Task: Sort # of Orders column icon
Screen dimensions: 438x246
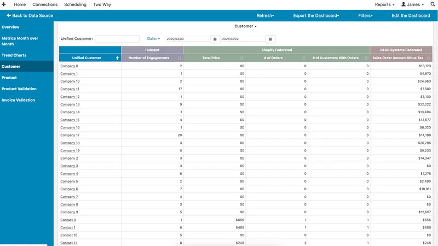Action: [304, 58]
